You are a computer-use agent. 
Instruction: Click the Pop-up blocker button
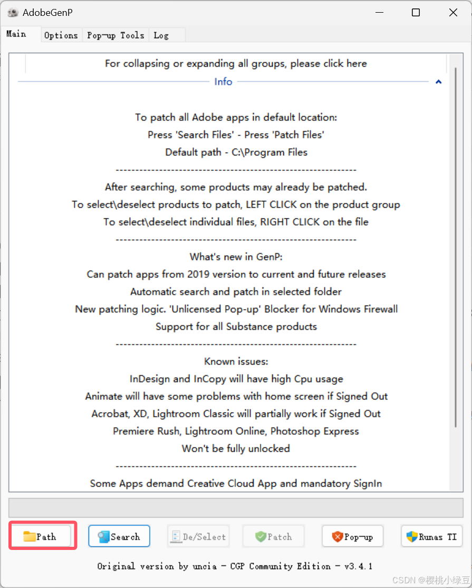coord(353,536)
